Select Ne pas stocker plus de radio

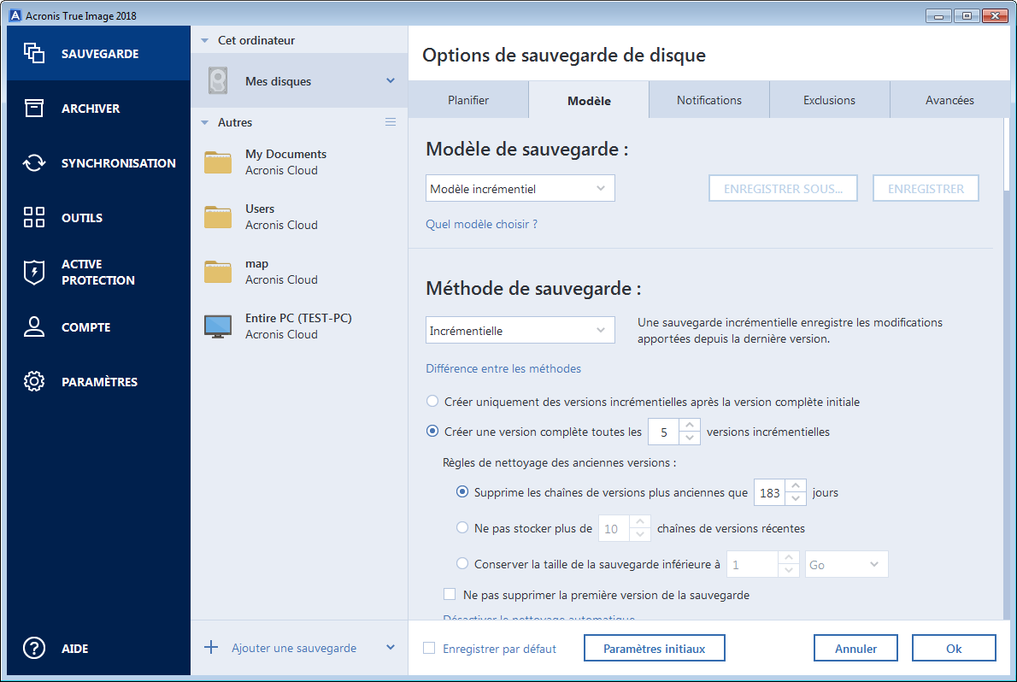(x=462, y=527)
